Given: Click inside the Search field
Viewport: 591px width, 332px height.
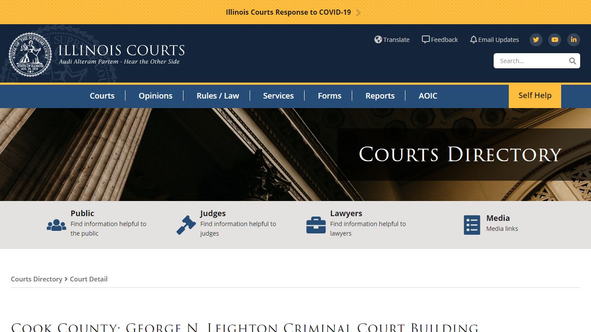Looking at the screenshot, I should tap(532, 61).
